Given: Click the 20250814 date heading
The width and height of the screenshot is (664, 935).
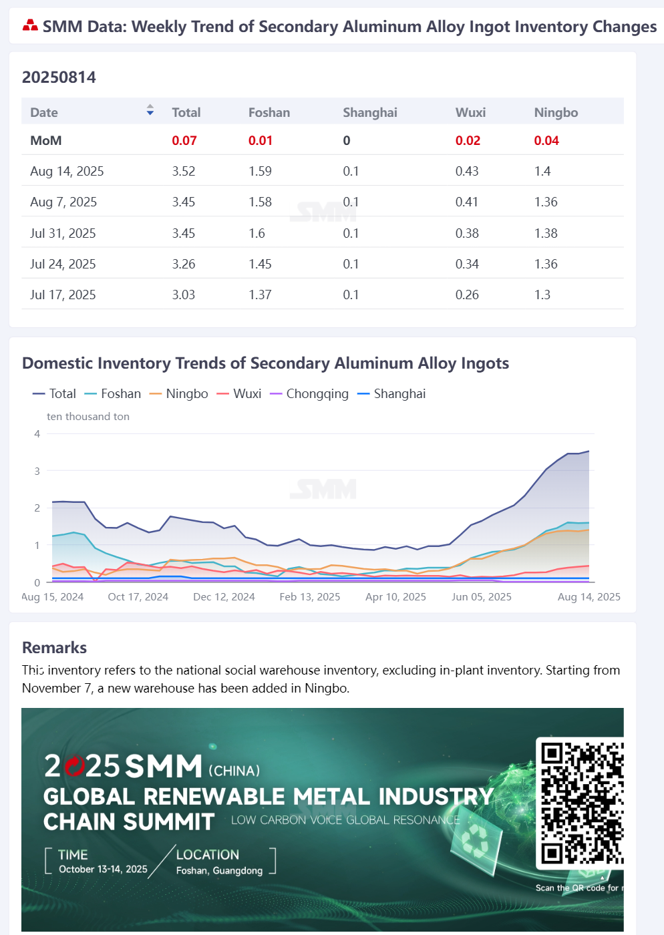Looking at the screenshot, I should 59,77.
